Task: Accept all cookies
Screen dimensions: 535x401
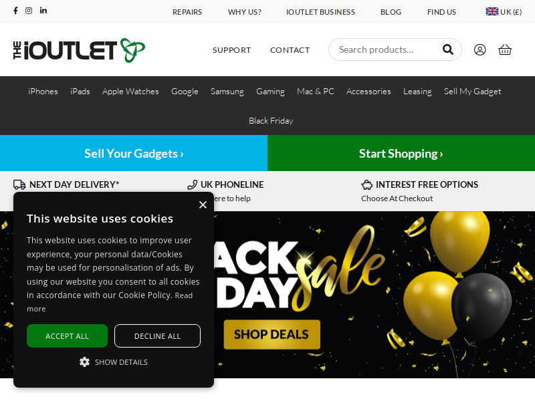Action: tap(68, 336)
